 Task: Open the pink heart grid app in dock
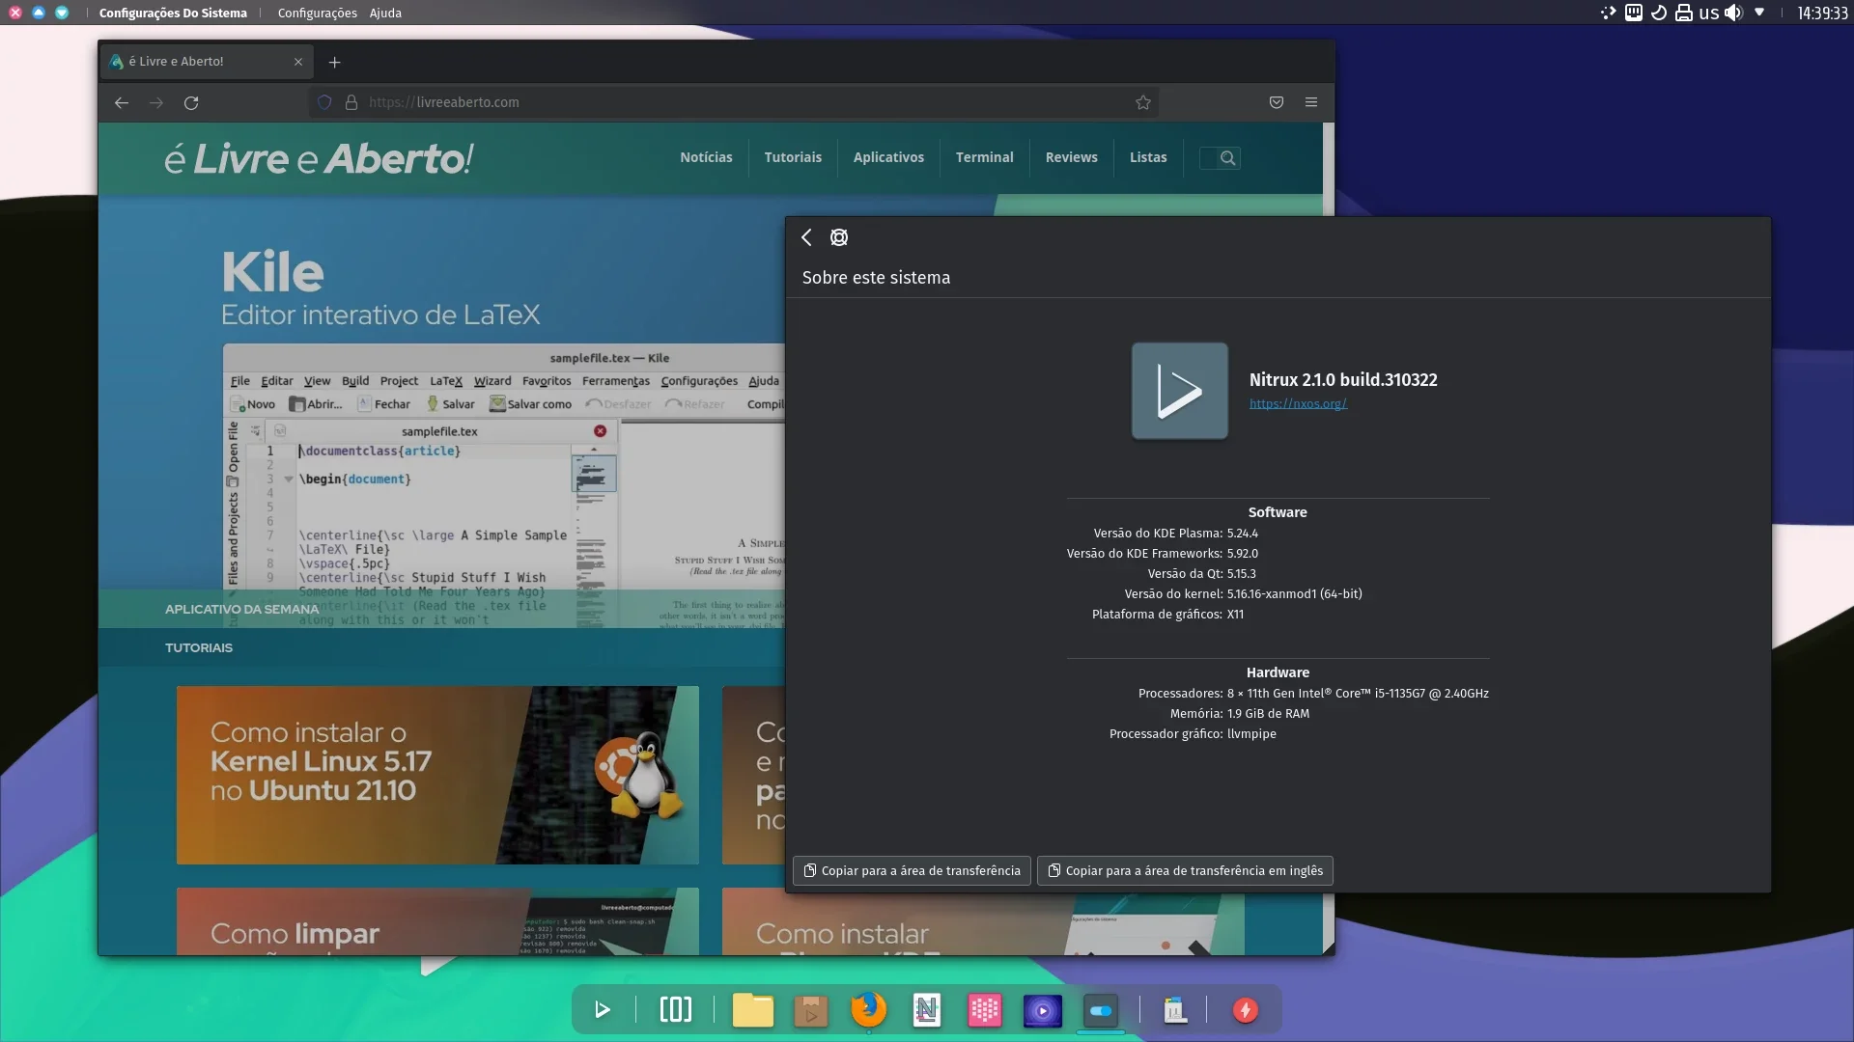(985, 1010)
